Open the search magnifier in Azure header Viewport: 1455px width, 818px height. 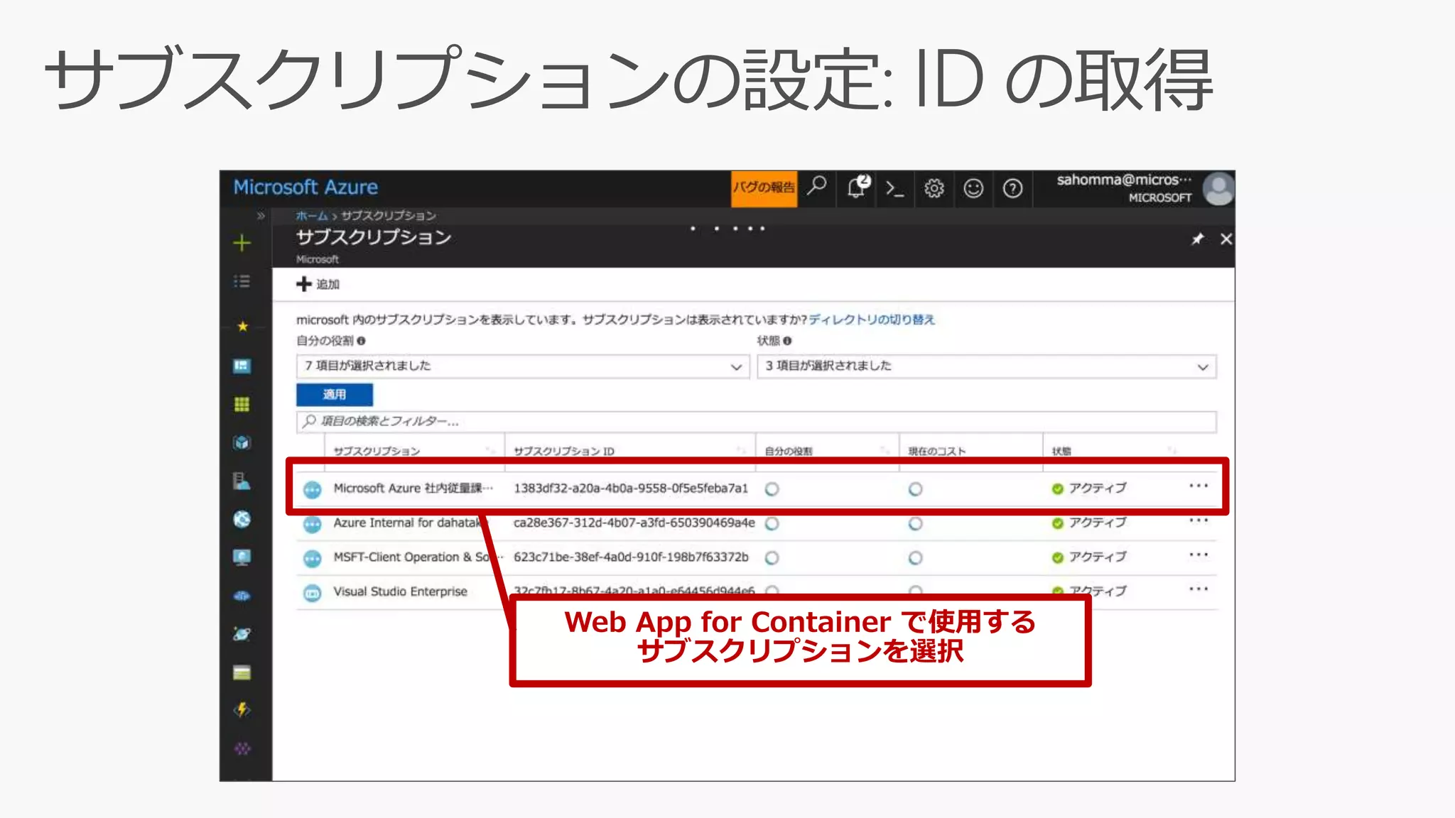818,187
